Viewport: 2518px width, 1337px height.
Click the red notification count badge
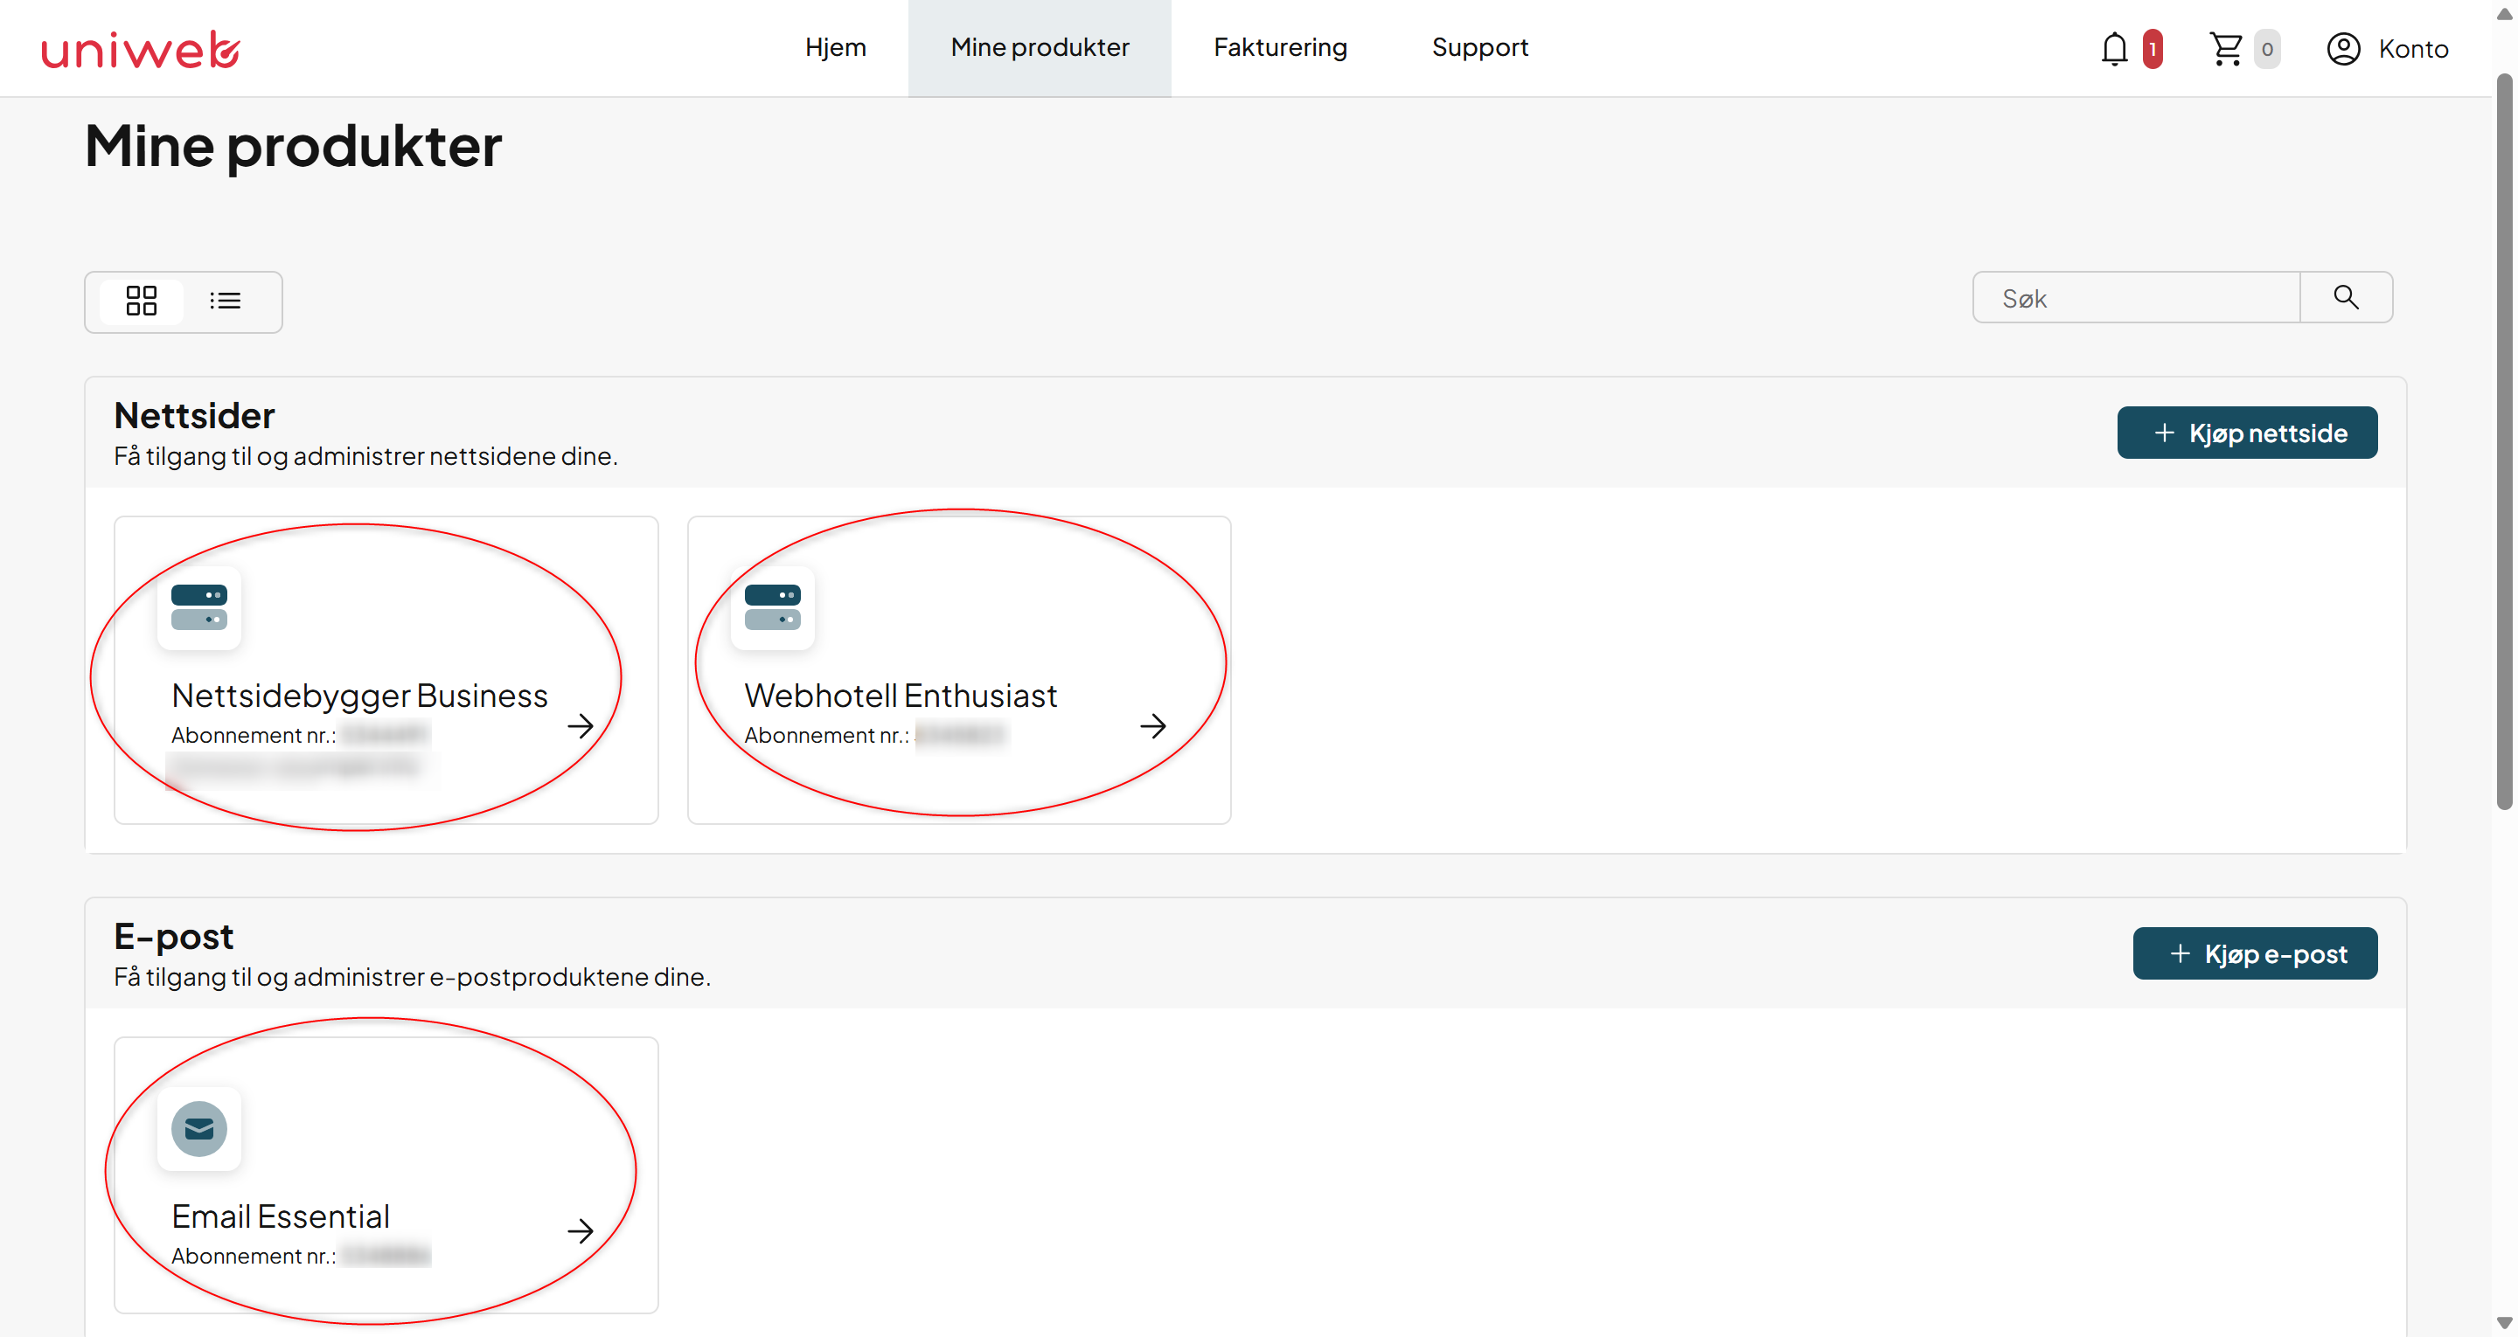click(2152, 49)
